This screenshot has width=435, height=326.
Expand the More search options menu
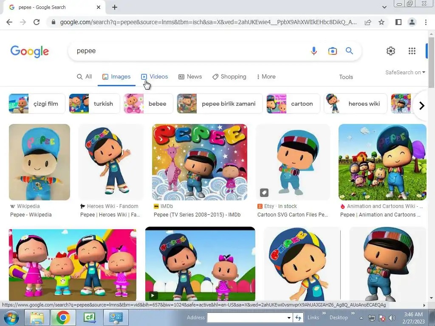coord(266,77)
